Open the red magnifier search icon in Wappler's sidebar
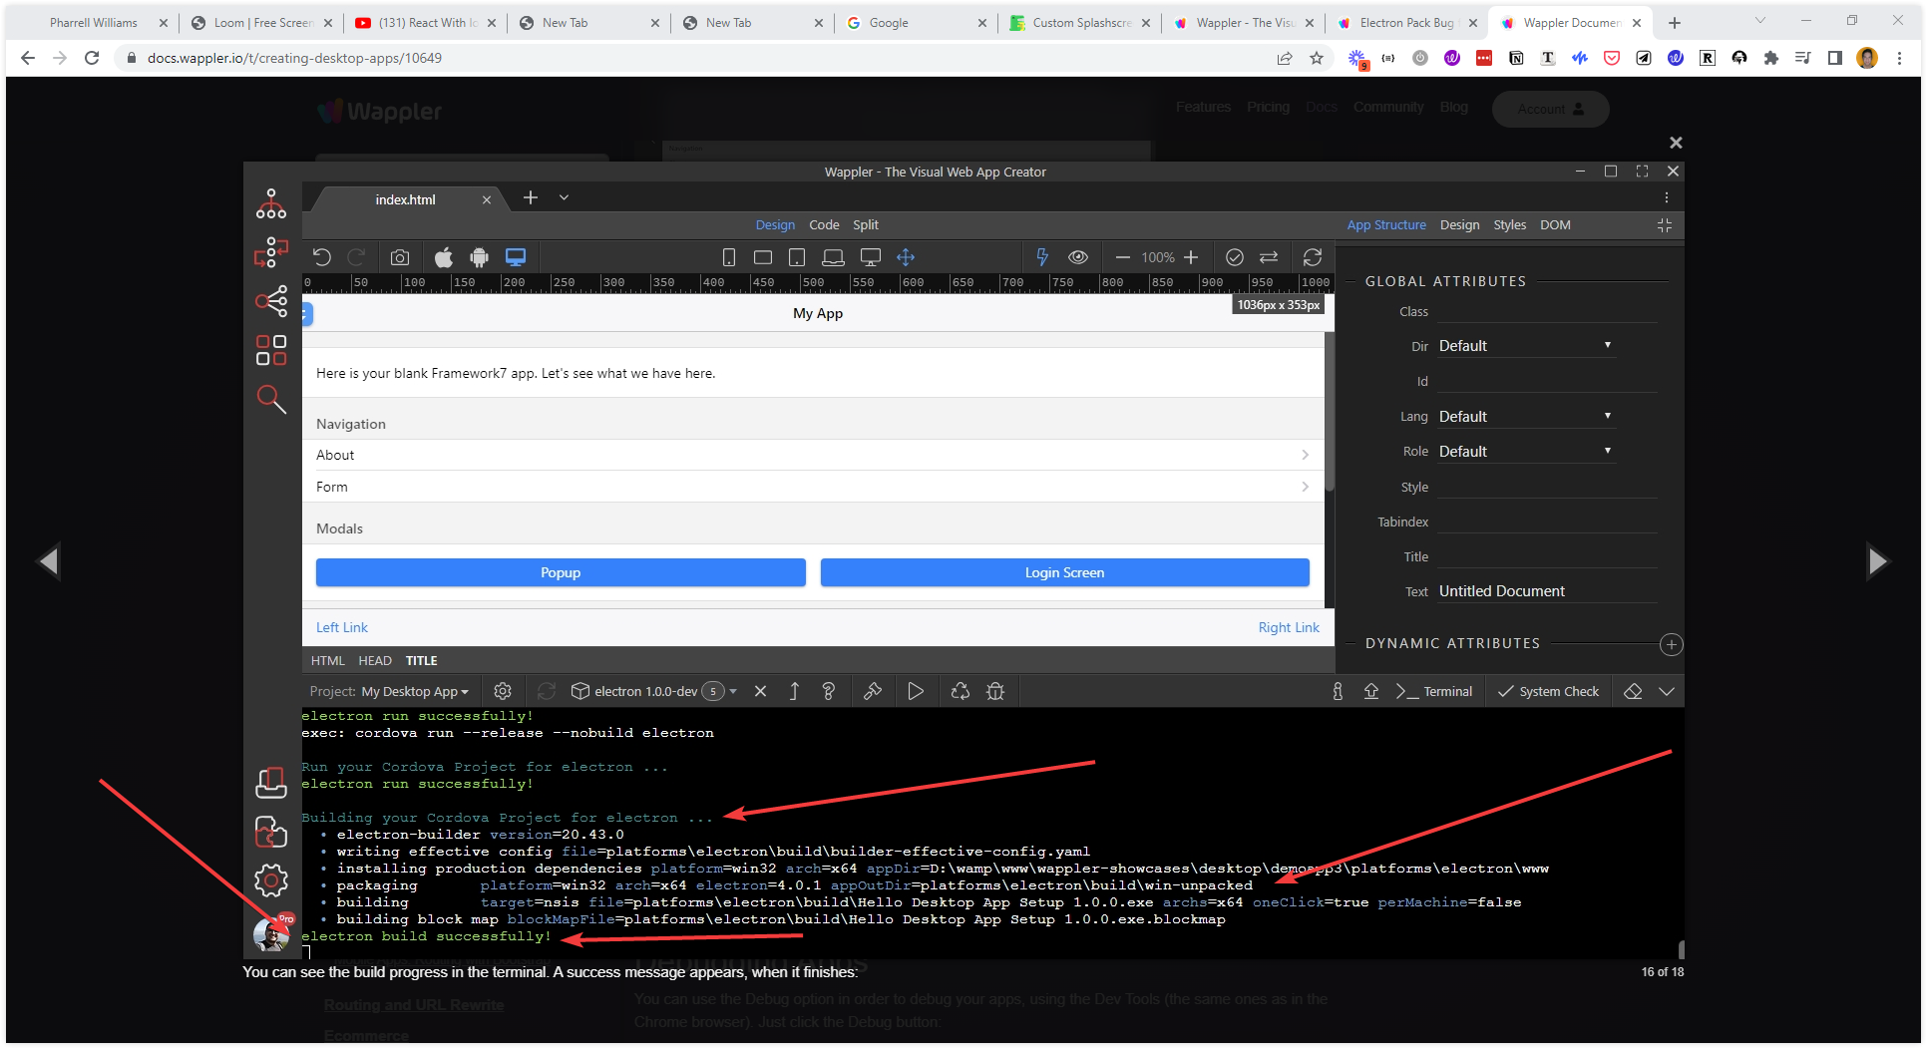This screenshot has height=1049, width=1927. click(x=270, y=399)
